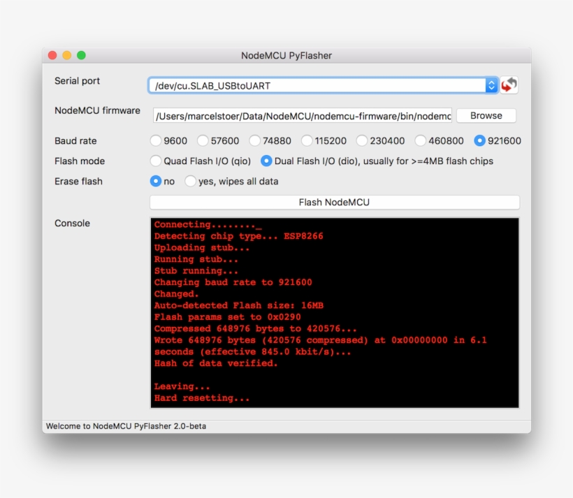Set erase flash to no
This screenshot has width=573, height=498.
[x=156, y=181]
